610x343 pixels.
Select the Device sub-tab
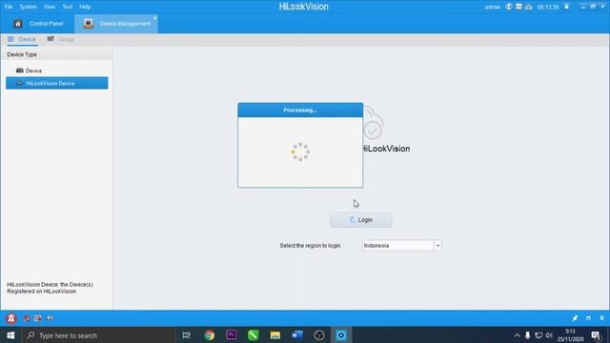point(22,39)
